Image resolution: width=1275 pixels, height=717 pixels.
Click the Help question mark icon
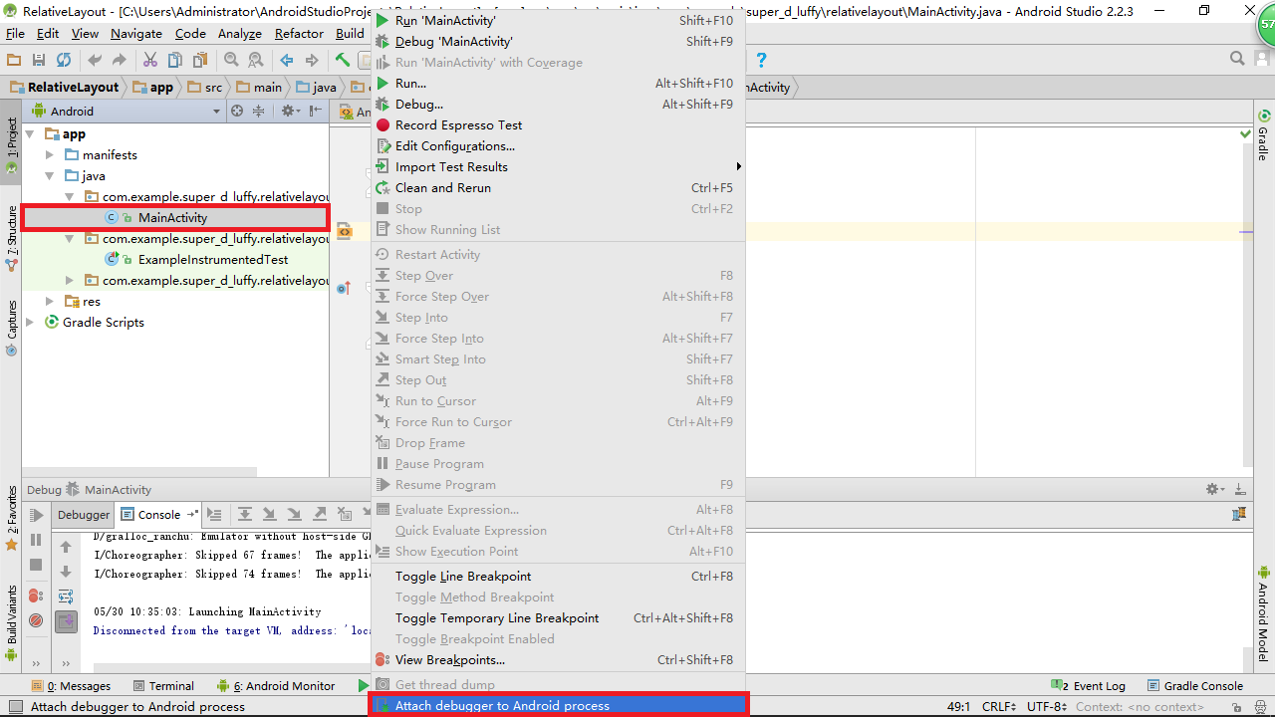tap(762, 60)
